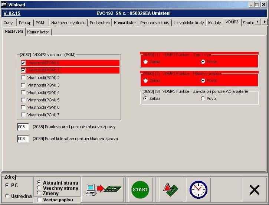Click repeat count field showing 008
Screen dimensions: 269x205
click(23, 139)
